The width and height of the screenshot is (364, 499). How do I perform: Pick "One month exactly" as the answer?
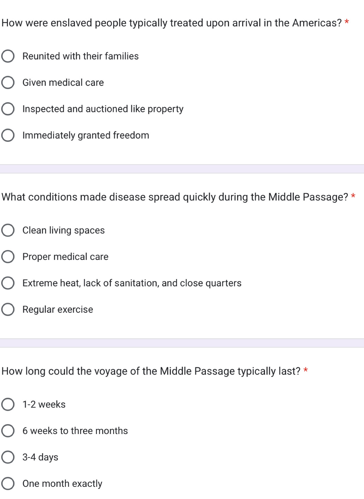point(8,484)
